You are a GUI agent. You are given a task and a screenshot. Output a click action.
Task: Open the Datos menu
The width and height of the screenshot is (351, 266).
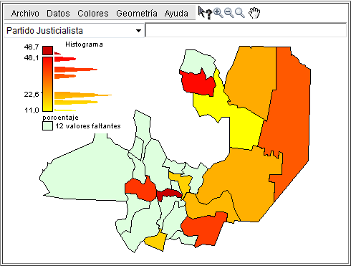[58, 14]
